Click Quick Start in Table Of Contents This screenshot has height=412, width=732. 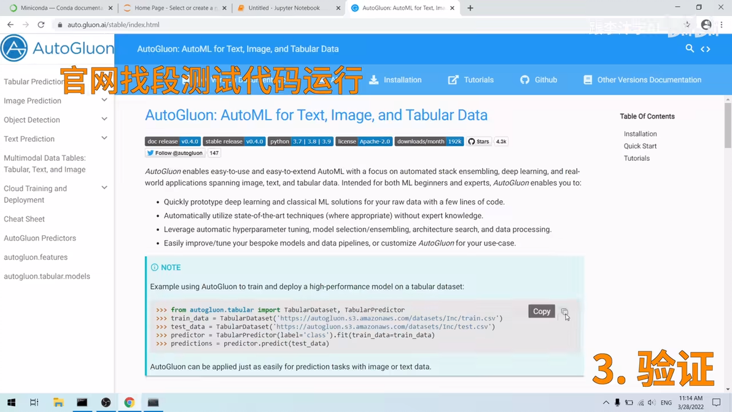click(640, 146)
